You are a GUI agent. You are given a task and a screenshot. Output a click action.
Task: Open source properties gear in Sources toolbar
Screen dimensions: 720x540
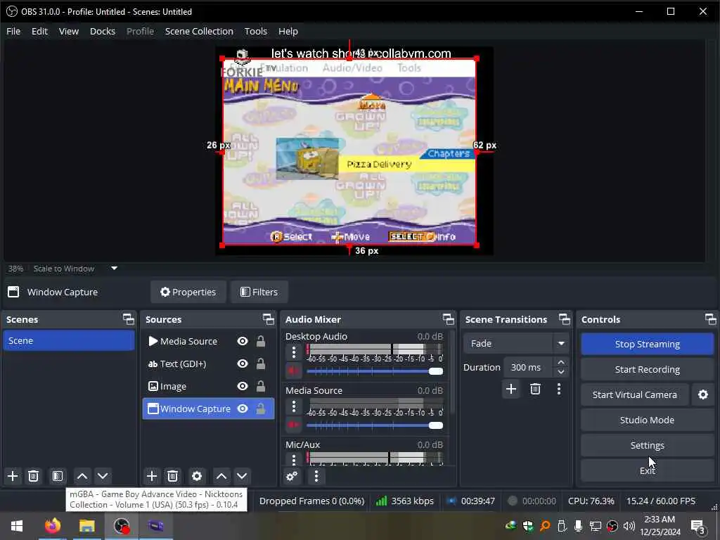pyautogui.click(x=197, y=476)
